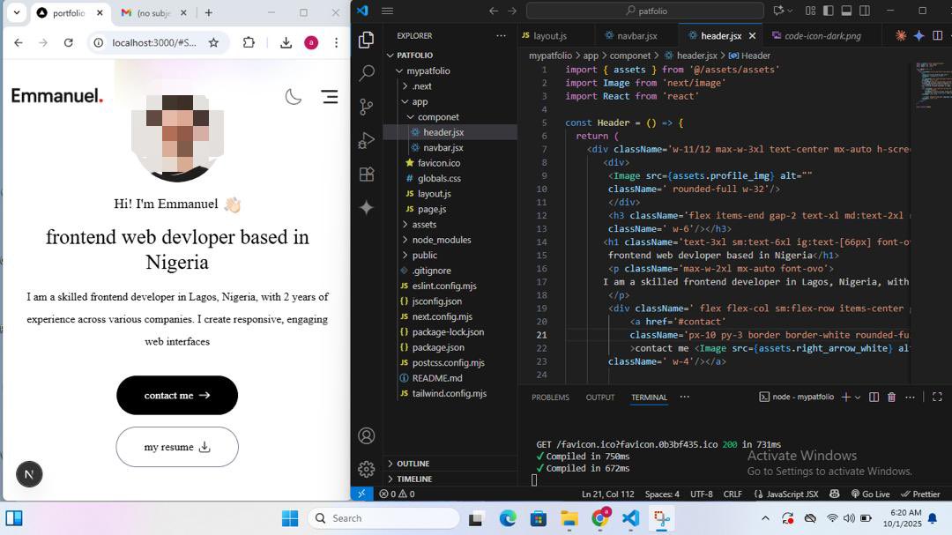Open Run and Debug view in VS Code

click(x=366, y=140)
